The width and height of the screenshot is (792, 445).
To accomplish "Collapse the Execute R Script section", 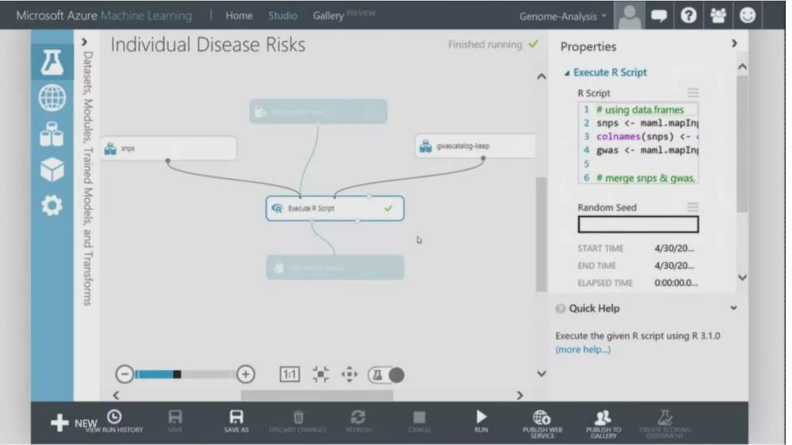I will (x=567, y=73).
